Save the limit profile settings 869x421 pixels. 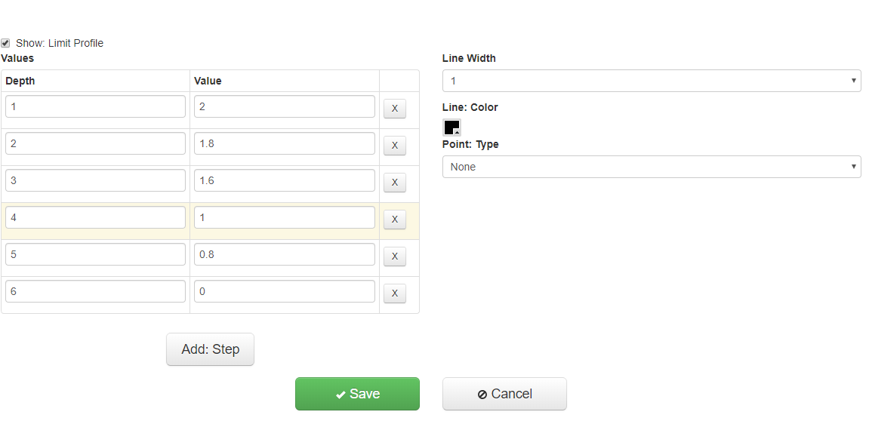tap(357, 394)
